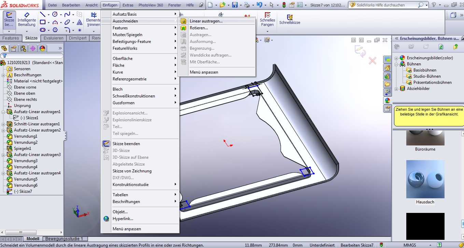Image resolution: width=464 pixels, height=248 pixels.
Task: Open the Schnelles Fangen dropdown arrow
Action: pos(267,31)
